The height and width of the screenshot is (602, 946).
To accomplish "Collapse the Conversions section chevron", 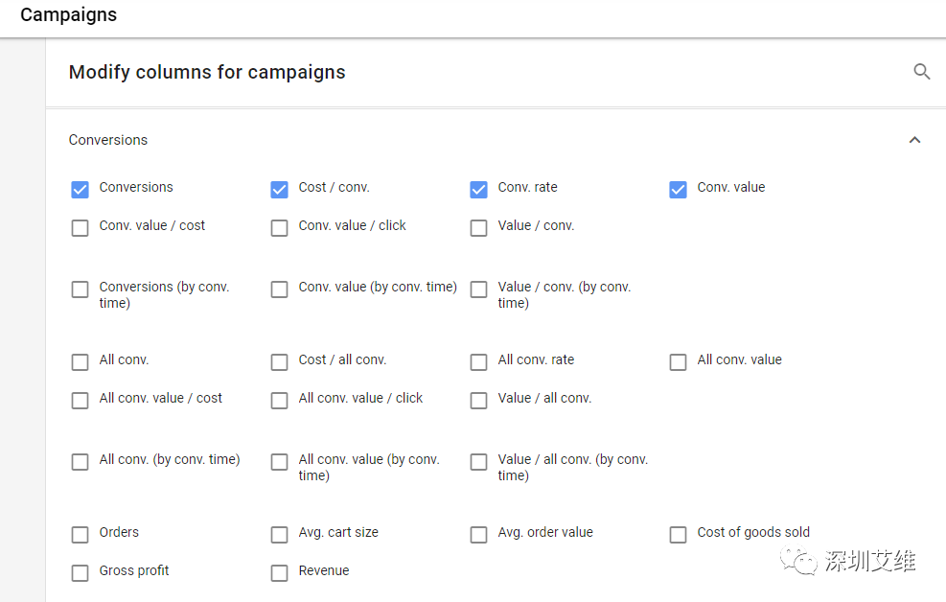I will tap(914, 140).
